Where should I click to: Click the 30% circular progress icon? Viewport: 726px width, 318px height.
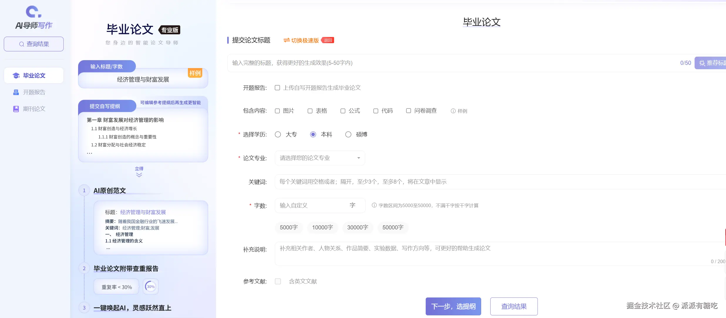(151, 287)
